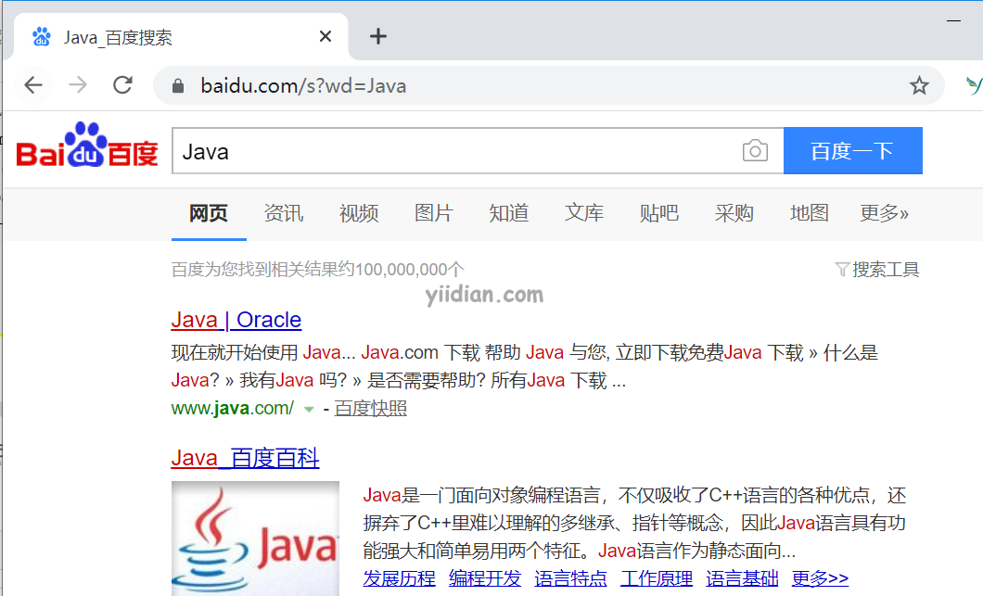Click the padlock site info icon
The height and width of the screenshot is (596, 983).
click(178, 86)
